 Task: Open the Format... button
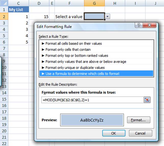[139, 120]
